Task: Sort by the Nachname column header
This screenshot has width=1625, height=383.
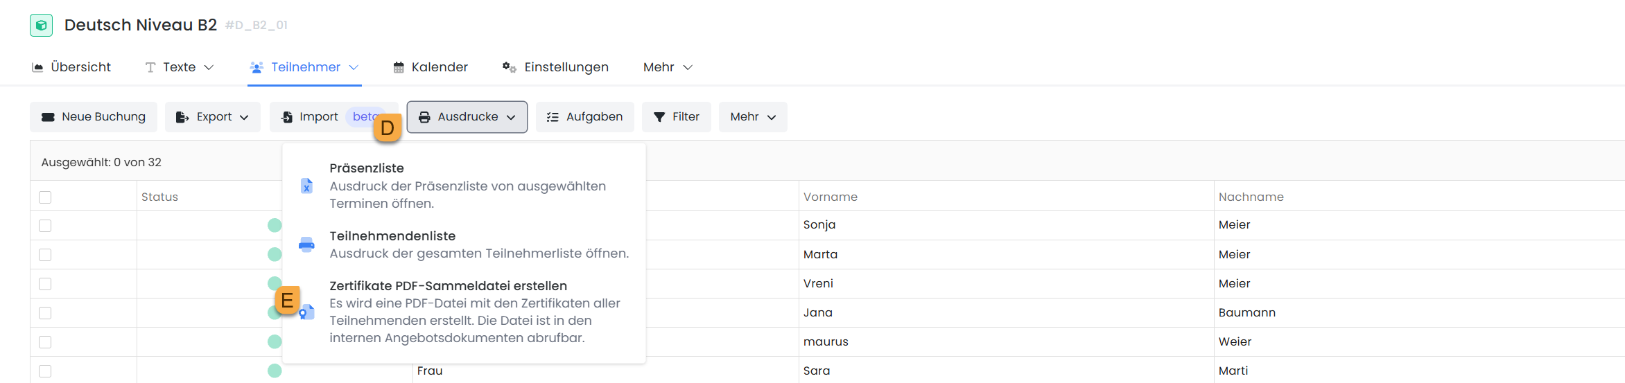Action: [1251, 197]
